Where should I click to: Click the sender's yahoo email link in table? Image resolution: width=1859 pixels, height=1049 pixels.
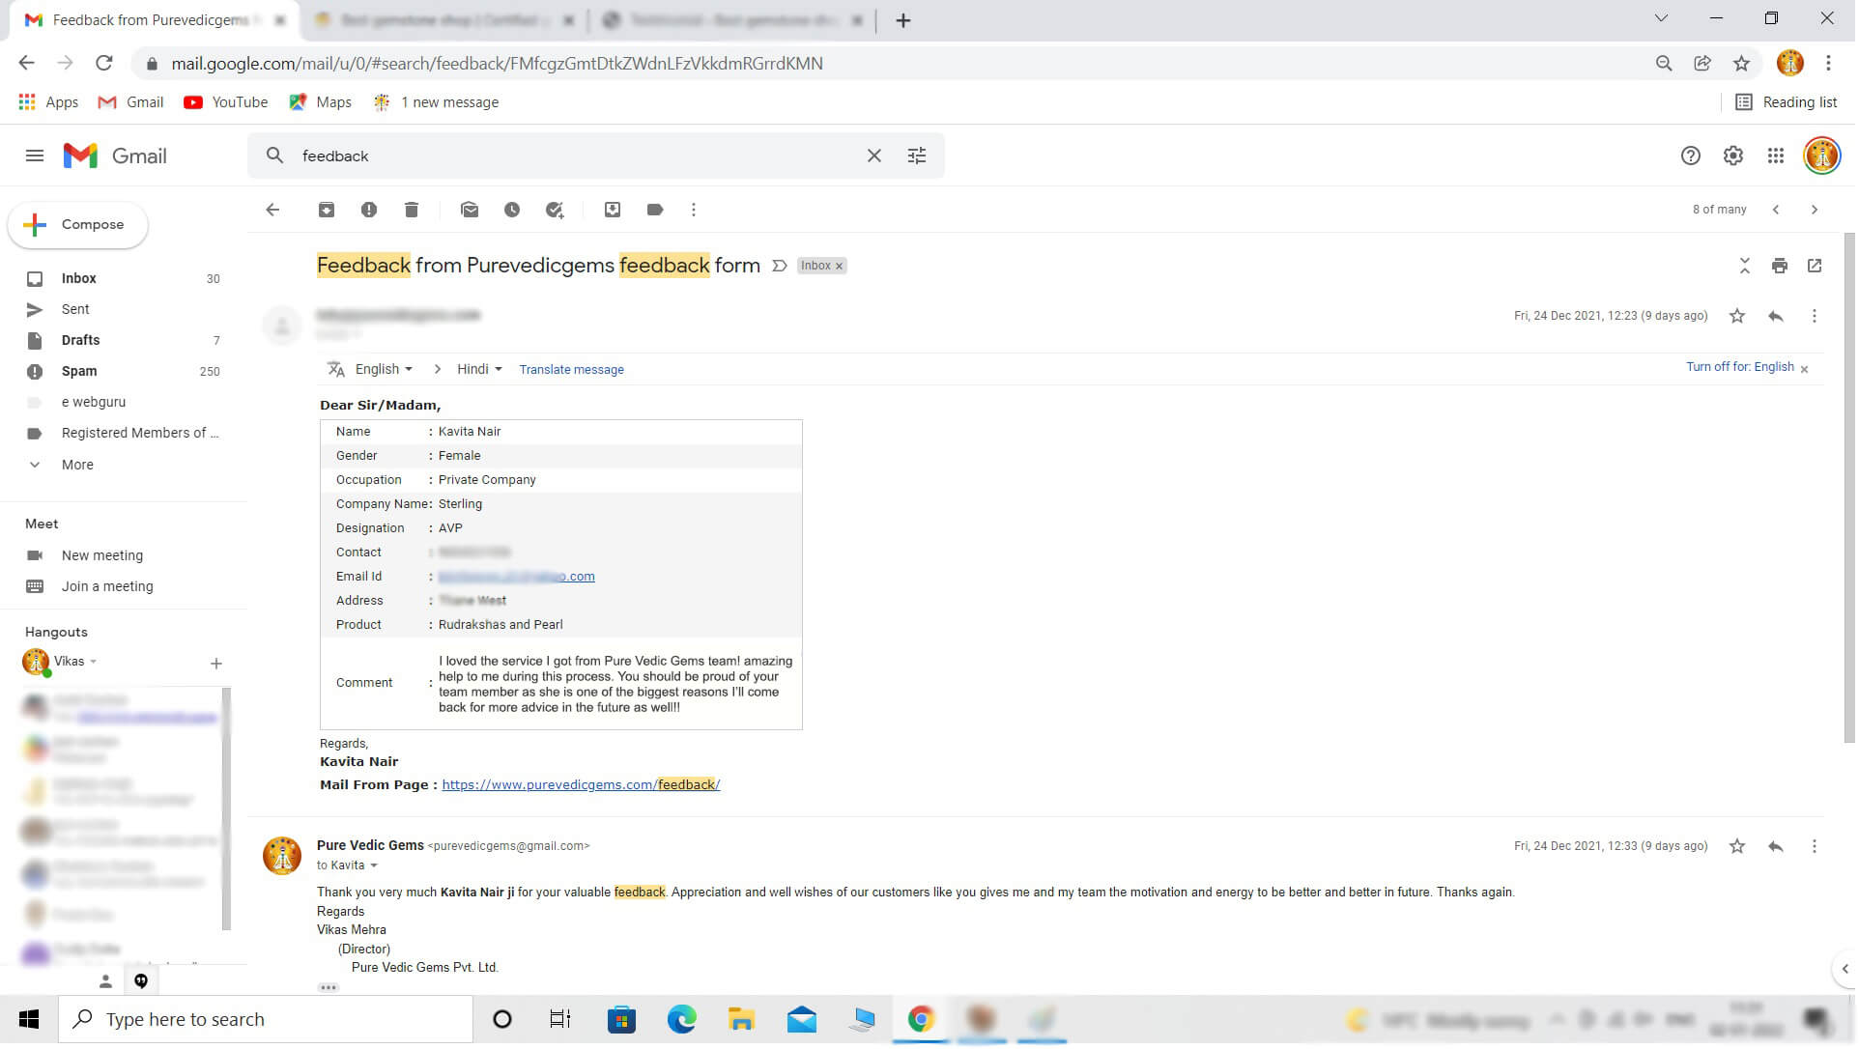(517, 578)
